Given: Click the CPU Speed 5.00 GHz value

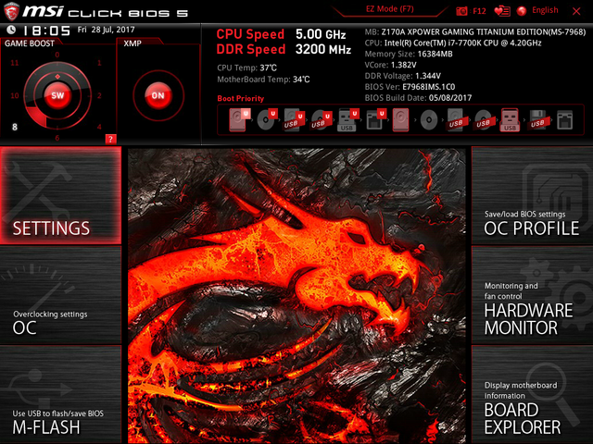Looking at the screenshot, I should click(321, 34).
